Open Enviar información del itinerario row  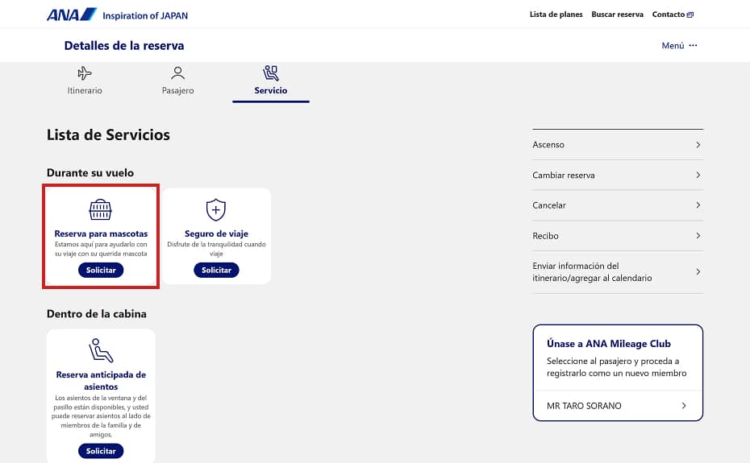click(x=617, y=272)
